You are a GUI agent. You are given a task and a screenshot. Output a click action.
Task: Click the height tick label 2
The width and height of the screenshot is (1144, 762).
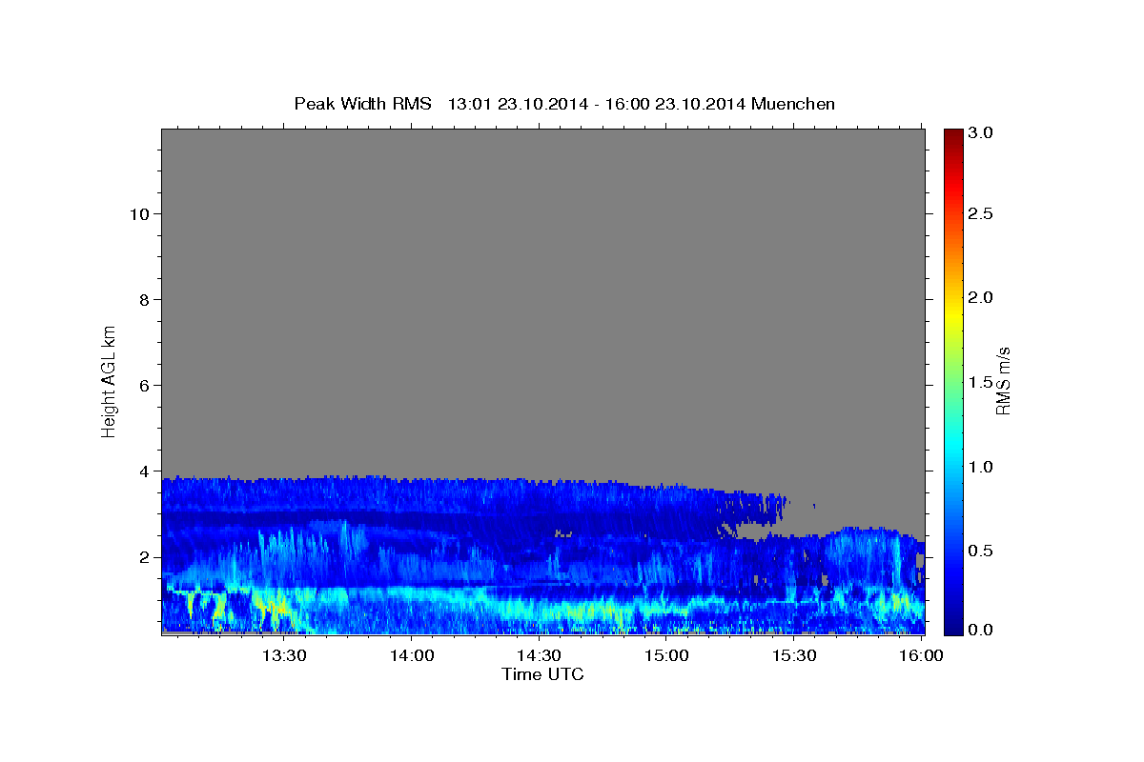pyautogui.click(x=145, y=557)
